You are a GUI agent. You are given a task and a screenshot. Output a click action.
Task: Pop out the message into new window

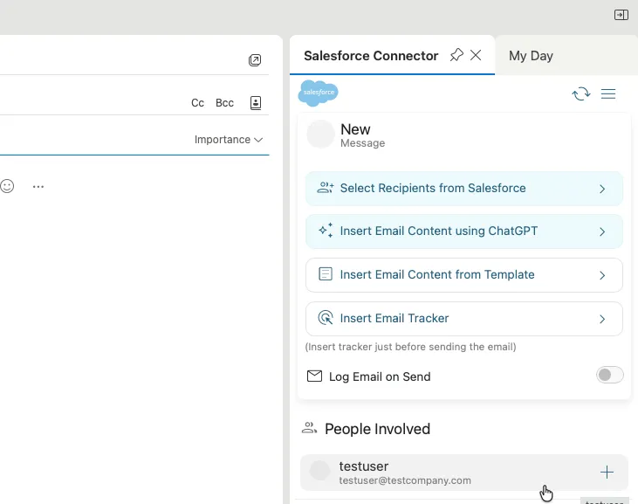[x=255, y=60]
